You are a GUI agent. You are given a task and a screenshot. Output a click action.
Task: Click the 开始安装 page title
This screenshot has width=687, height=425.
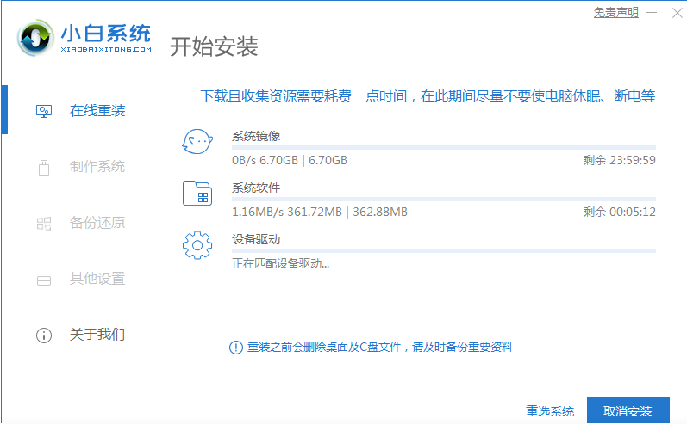point(214,46)
